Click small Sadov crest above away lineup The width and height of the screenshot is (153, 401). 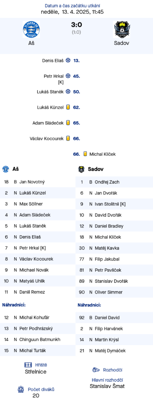81,169
